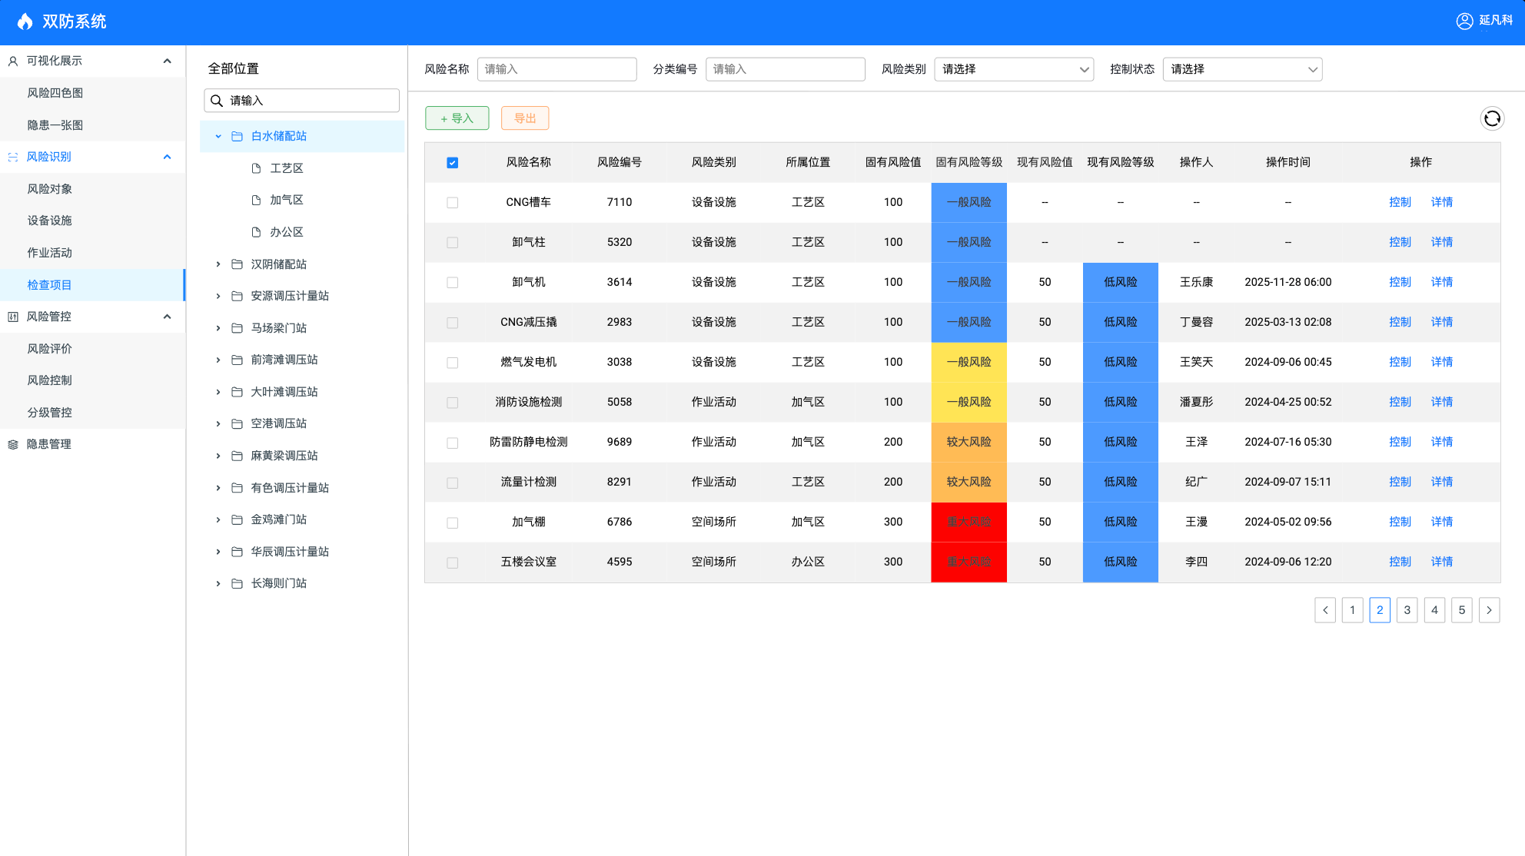Toggle the select-all checkbox in the table header
Image resolution: width=1525 pixels, height=856 pixels.
(x=452, y=163)
